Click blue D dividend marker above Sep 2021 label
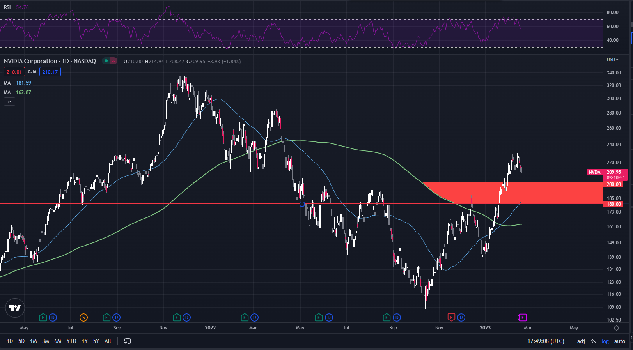 pos(116,318)
